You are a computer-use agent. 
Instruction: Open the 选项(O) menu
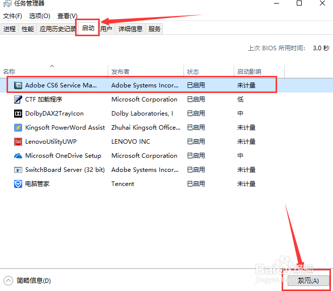point(39,16)
